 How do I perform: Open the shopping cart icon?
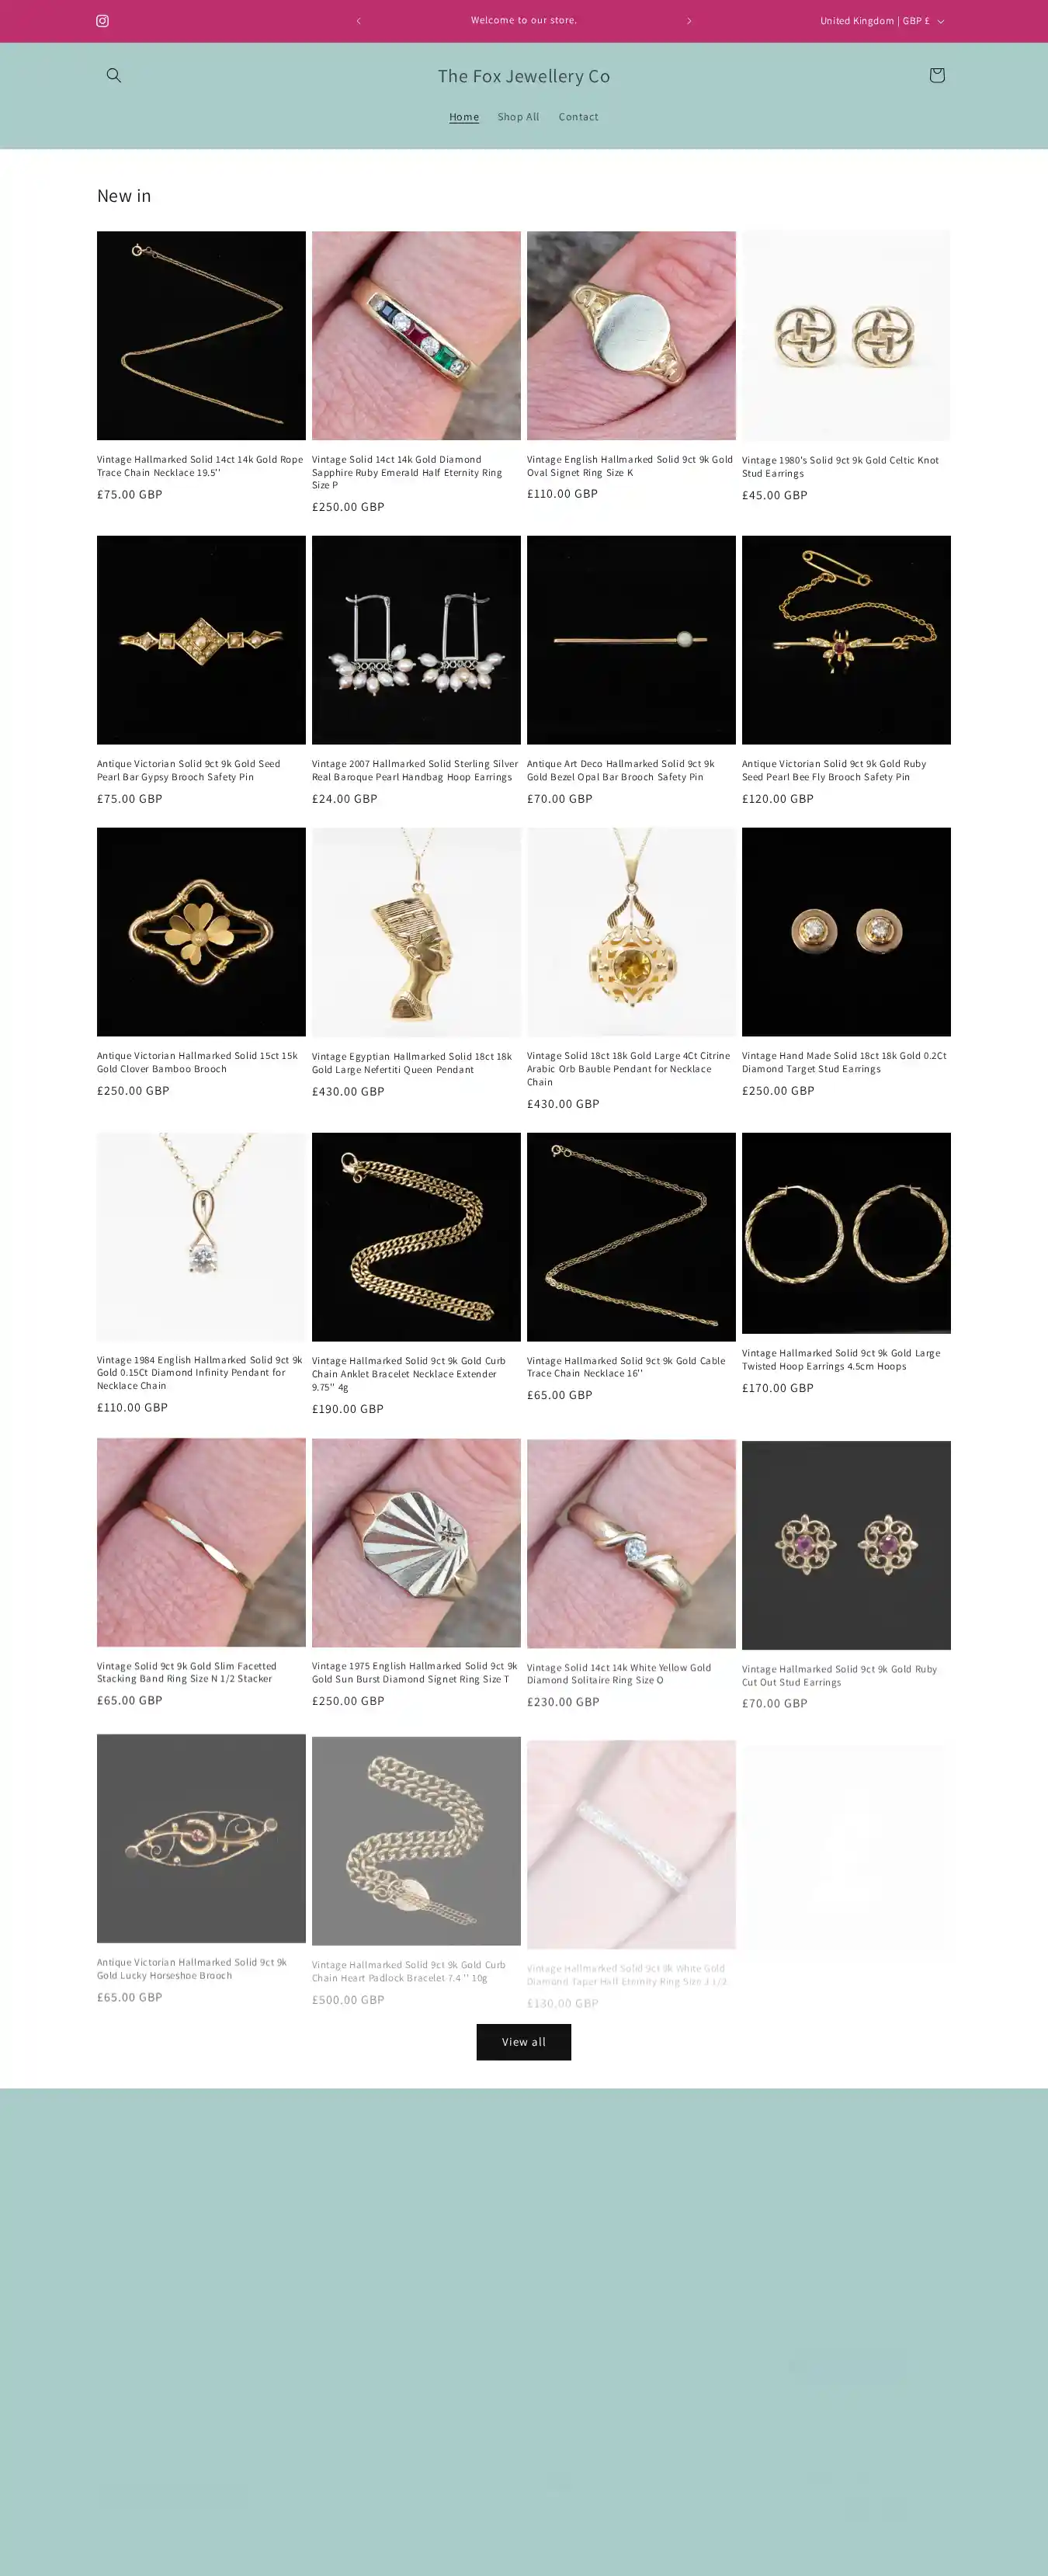click(936, 75)
